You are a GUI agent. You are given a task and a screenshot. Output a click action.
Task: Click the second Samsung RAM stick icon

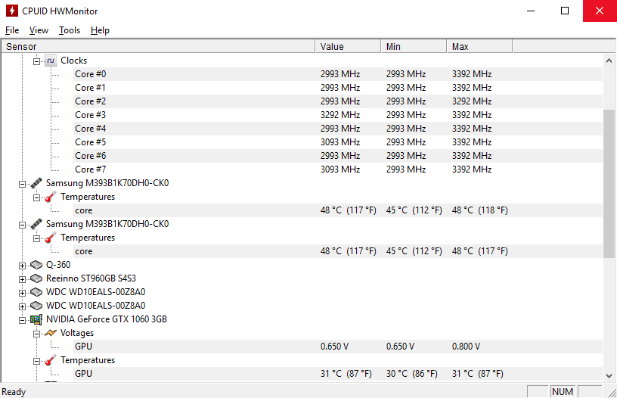click(36, 224)
